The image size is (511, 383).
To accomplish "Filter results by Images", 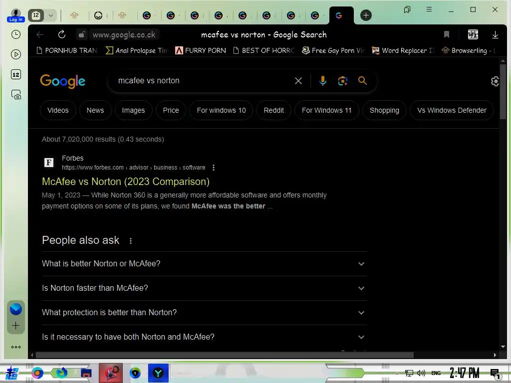I will (133, 110).
